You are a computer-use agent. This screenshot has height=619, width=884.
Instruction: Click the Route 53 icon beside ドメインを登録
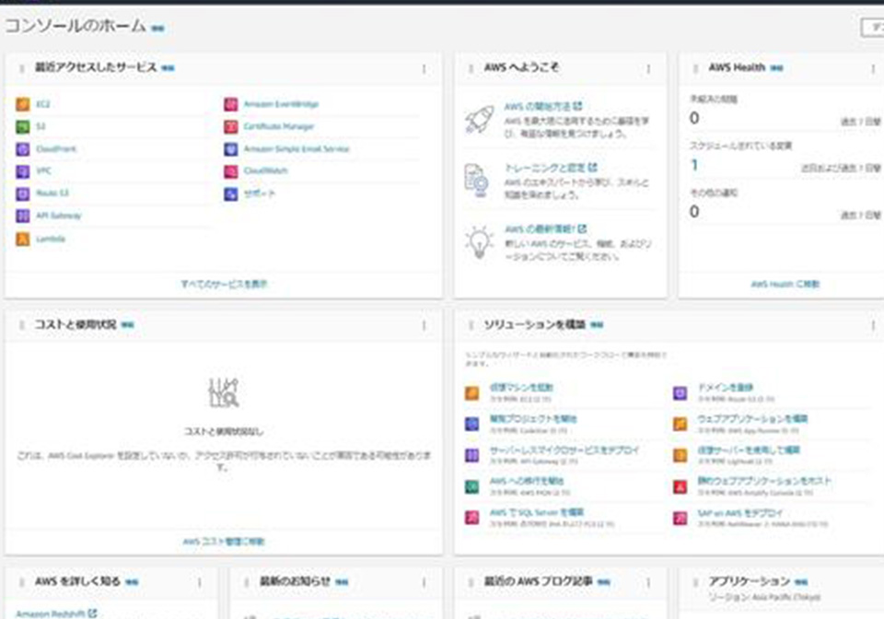click(x=680, y=393)
